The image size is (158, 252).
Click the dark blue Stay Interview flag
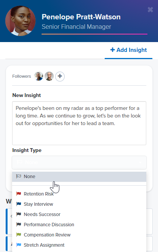[19, 204]
